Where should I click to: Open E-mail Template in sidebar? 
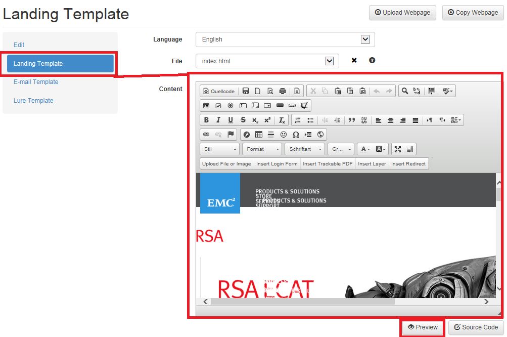pos(36,82)
